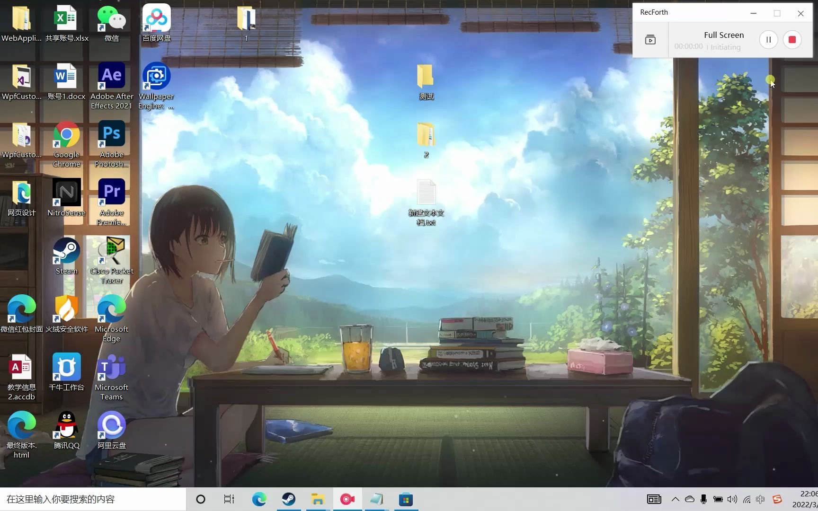818x511 pixels.
Task: Open the RecForth recordings list icon
Action: (x=650, y=40)
